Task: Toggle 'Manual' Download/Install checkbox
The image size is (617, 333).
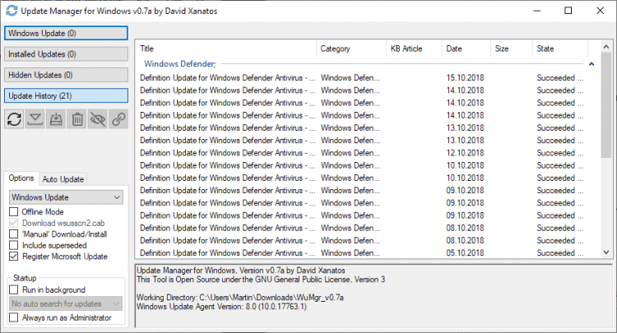Action: (14, 234)
